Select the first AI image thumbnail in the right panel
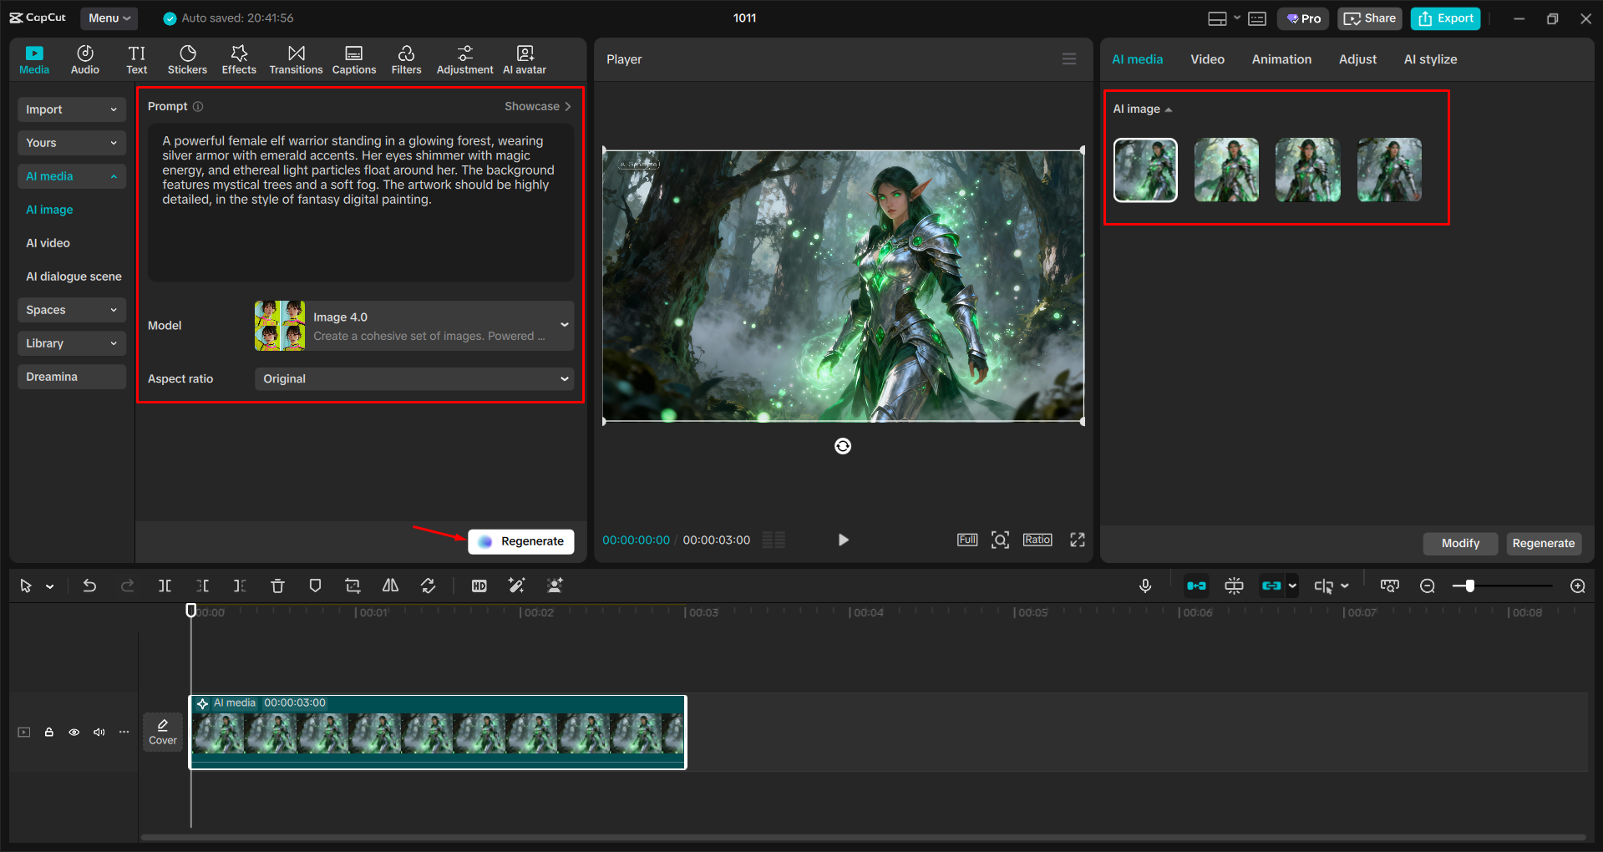Screen dimensions: 1603x852 click(x=1145, y=170)
